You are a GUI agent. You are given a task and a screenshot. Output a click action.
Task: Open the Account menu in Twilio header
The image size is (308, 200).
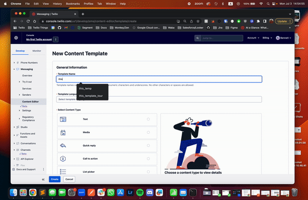pos(253,38)
